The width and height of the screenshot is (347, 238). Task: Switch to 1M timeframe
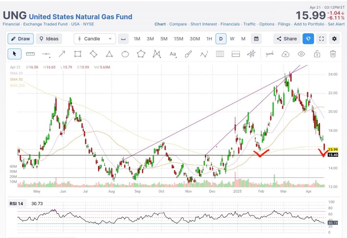coord(137,39)
